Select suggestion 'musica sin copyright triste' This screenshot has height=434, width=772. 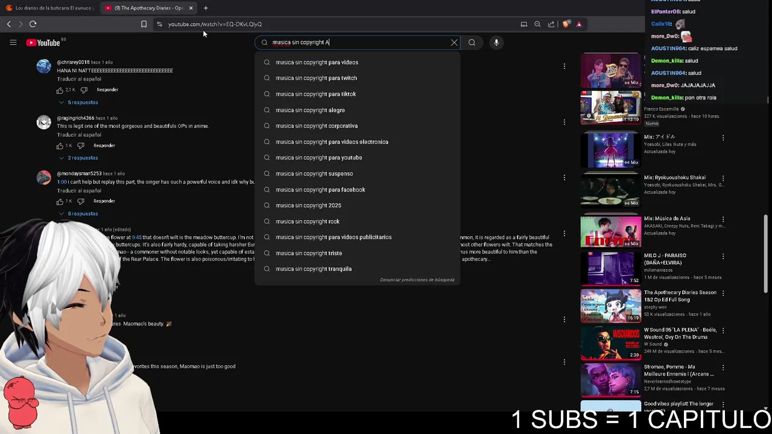tap(357, 253)
